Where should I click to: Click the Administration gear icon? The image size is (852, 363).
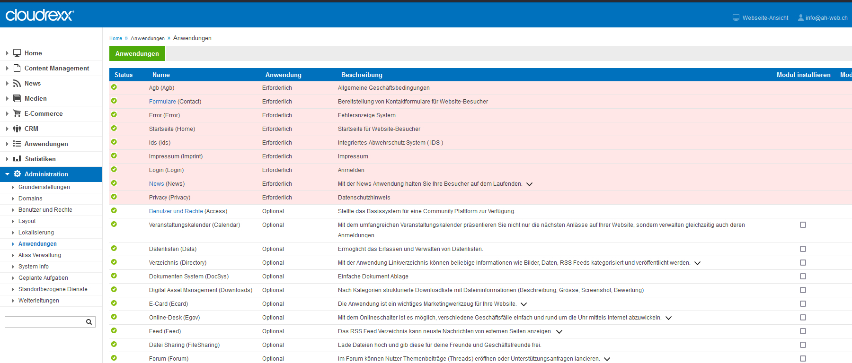click(17, 174)
